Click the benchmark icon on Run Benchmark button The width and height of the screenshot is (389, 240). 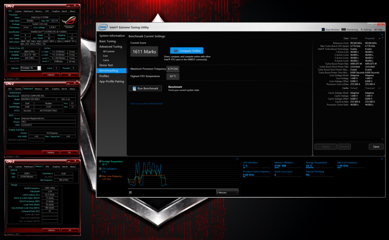[134, 88]
